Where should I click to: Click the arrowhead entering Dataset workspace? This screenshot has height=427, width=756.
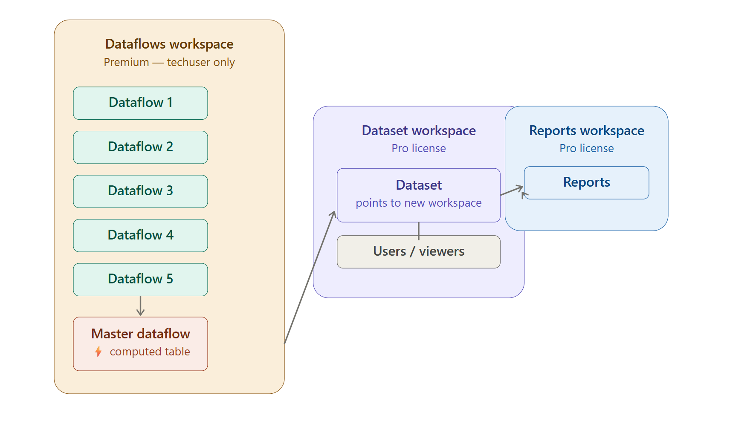pyautogui.click(x=333, y=214)
